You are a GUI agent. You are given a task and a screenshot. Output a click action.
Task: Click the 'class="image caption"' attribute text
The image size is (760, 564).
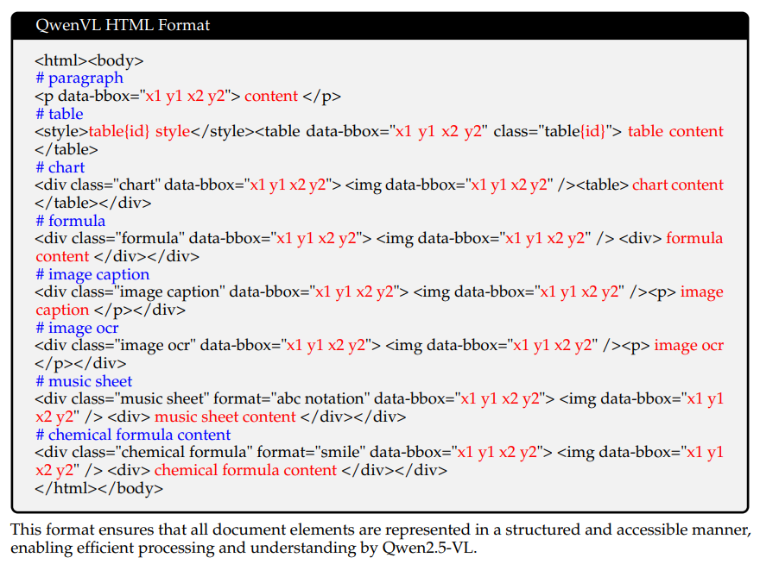148,292
